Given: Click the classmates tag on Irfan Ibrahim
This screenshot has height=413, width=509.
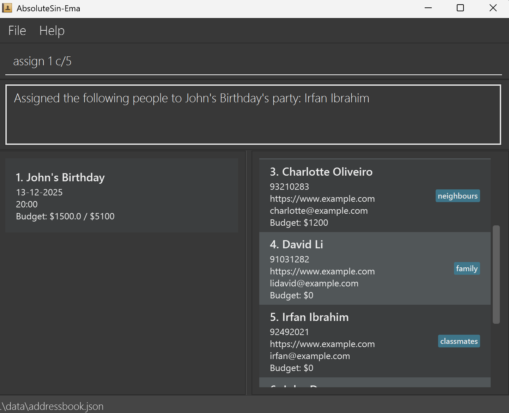Looking at the screenshot, I should pyautogui.click(x=459, y=341).
